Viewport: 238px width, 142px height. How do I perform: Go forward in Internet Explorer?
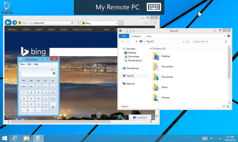15,23
